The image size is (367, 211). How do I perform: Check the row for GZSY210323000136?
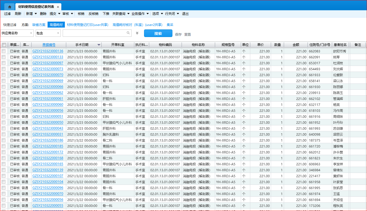[4, 51]
